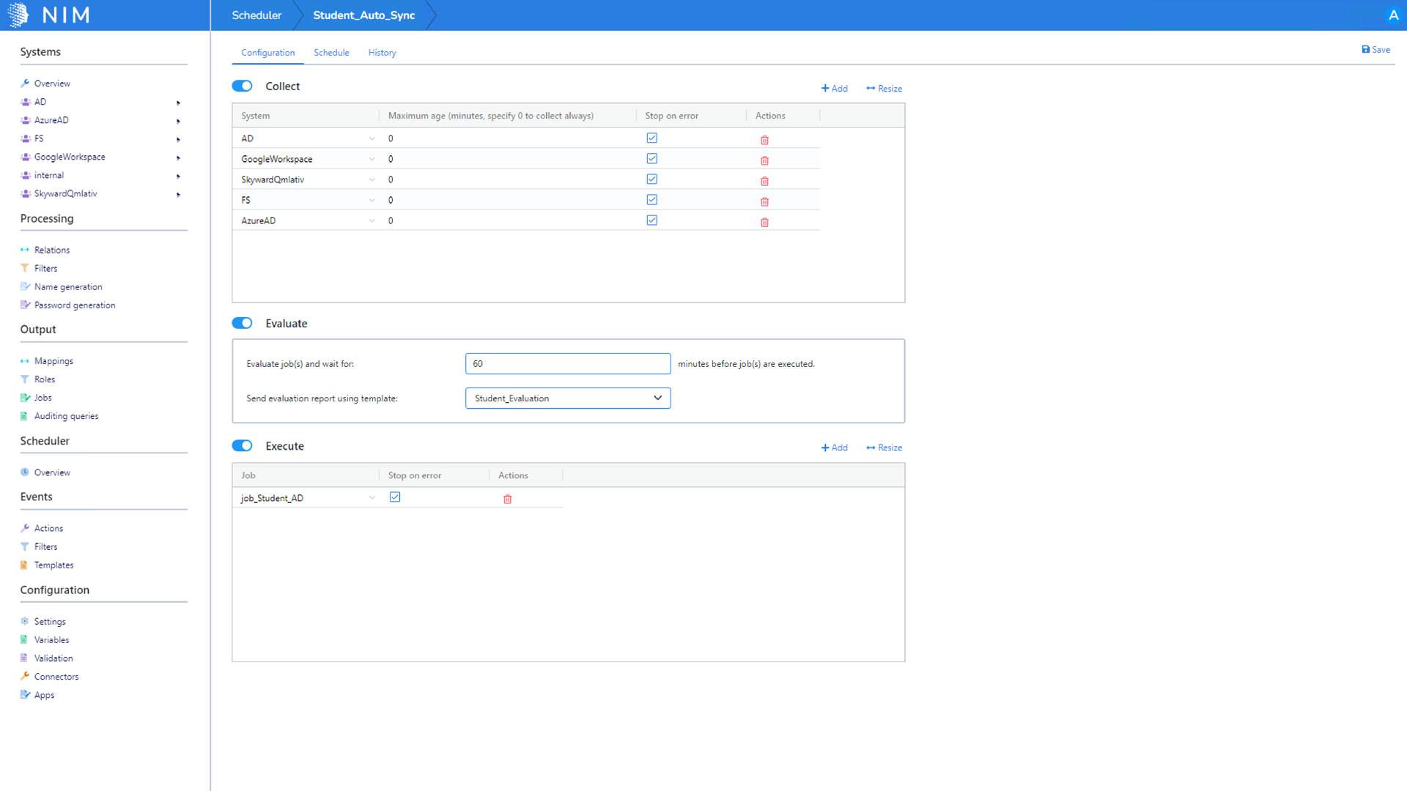Click the Variables icon in Configuration
This screenshot has width=1407, height=791.
[x=24, y=639]
